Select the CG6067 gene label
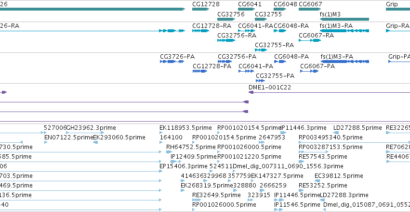The width and height of the screenshot is (410, 212). tap(310, 4)
